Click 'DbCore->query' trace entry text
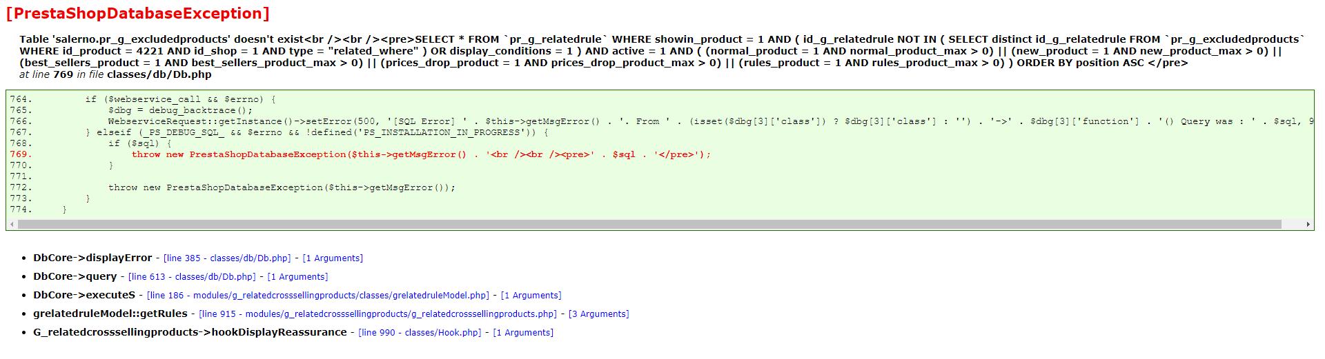1325x359 pixels. click(x=75, y=276)
